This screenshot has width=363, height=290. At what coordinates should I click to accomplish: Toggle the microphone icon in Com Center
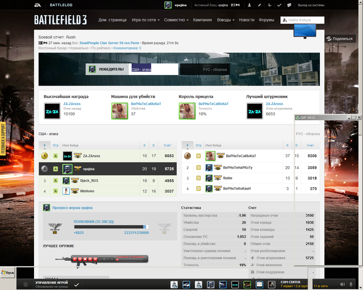[x=350, y=284]
